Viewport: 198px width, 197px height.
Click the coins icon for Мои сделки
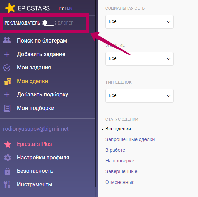click(x=8, y=81)
